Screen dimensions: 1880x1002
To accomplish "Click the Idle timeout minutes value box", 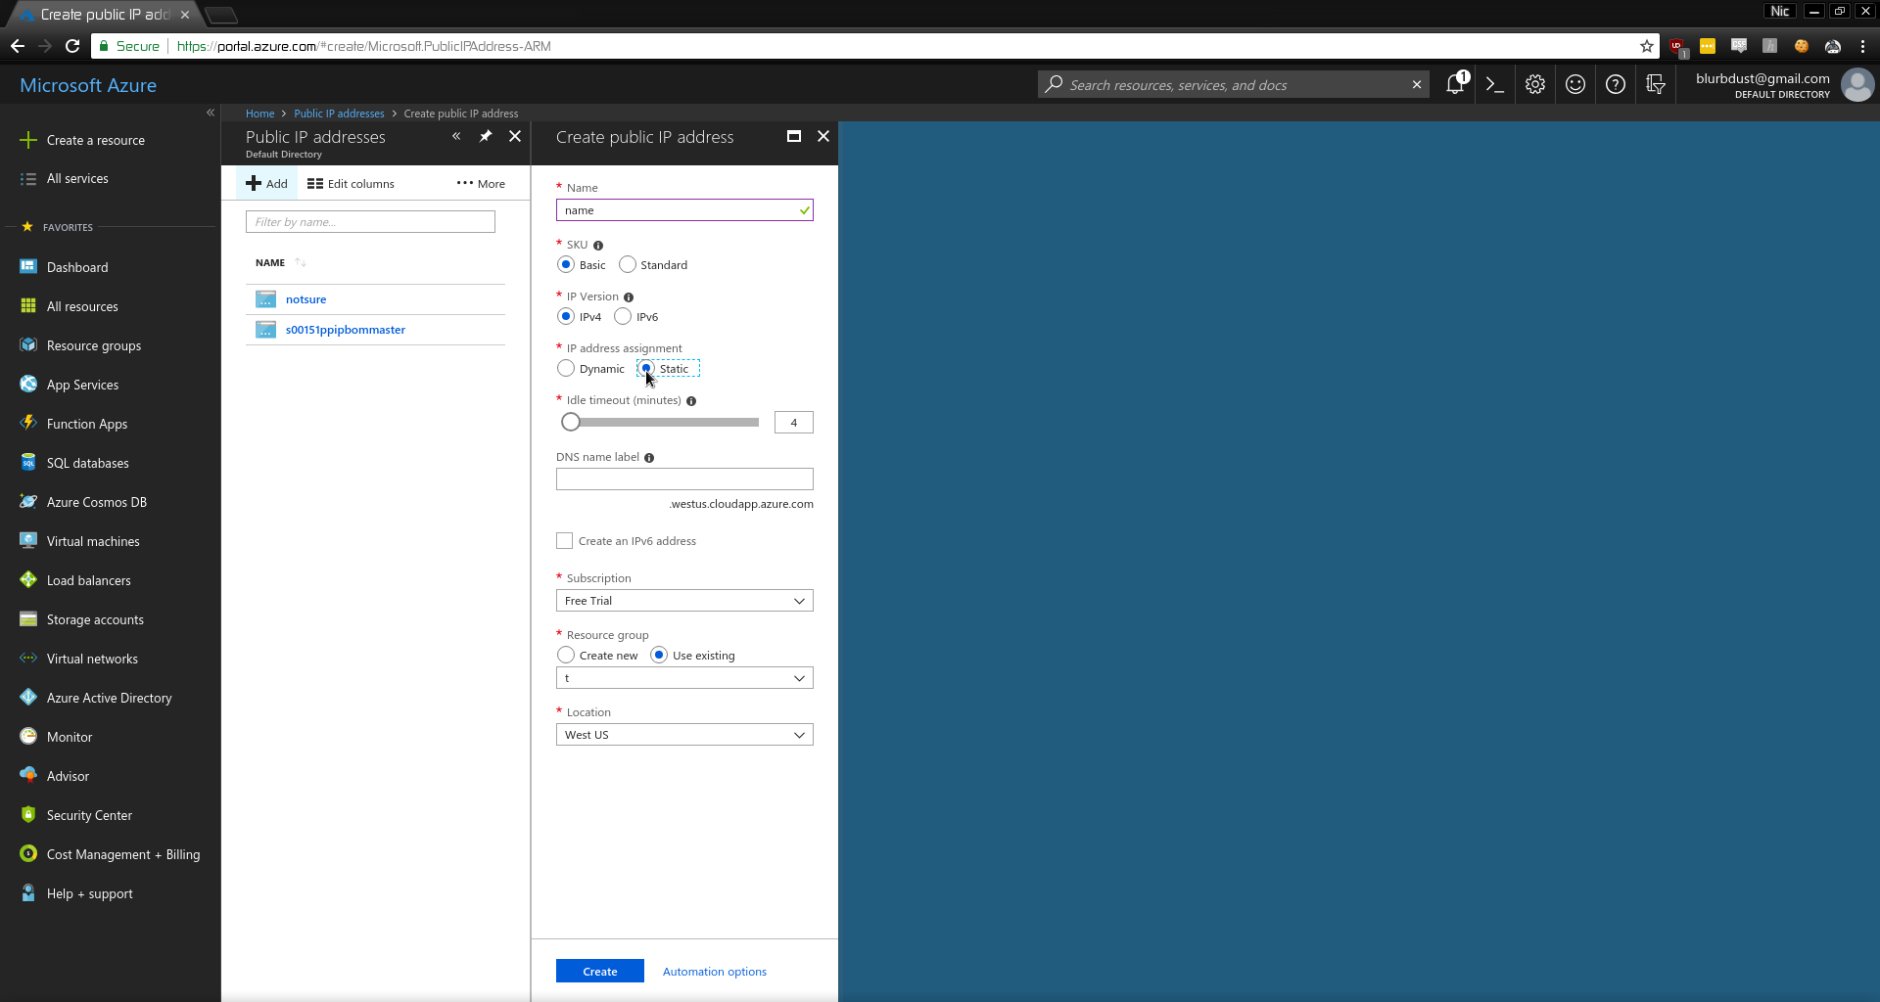I will pyautogui.click(x=794, y=423).
